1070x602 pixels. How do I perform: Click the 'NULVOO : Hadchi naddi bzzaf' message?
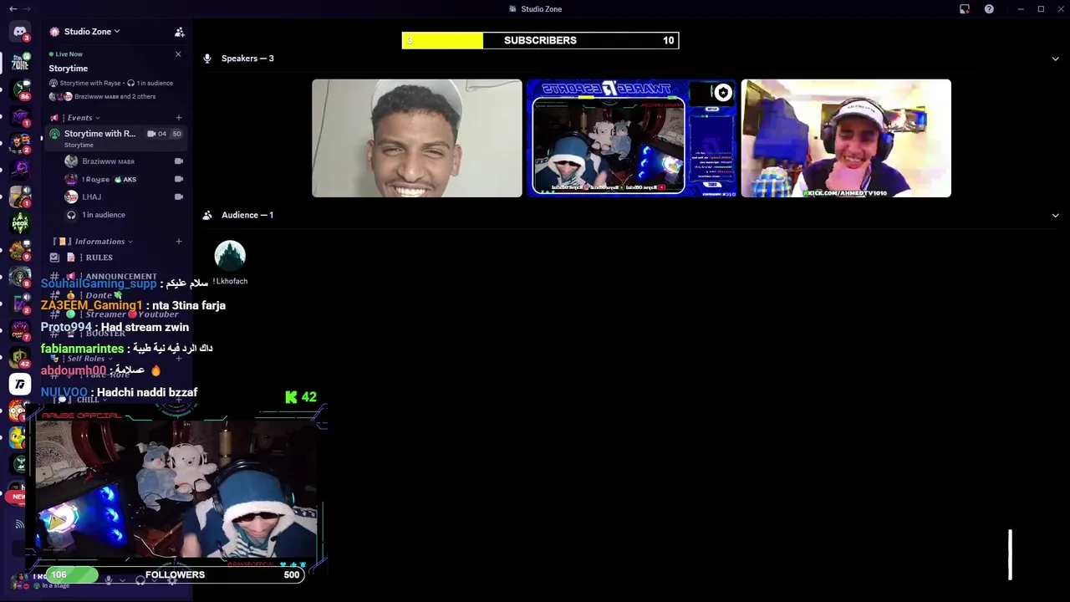119,392
